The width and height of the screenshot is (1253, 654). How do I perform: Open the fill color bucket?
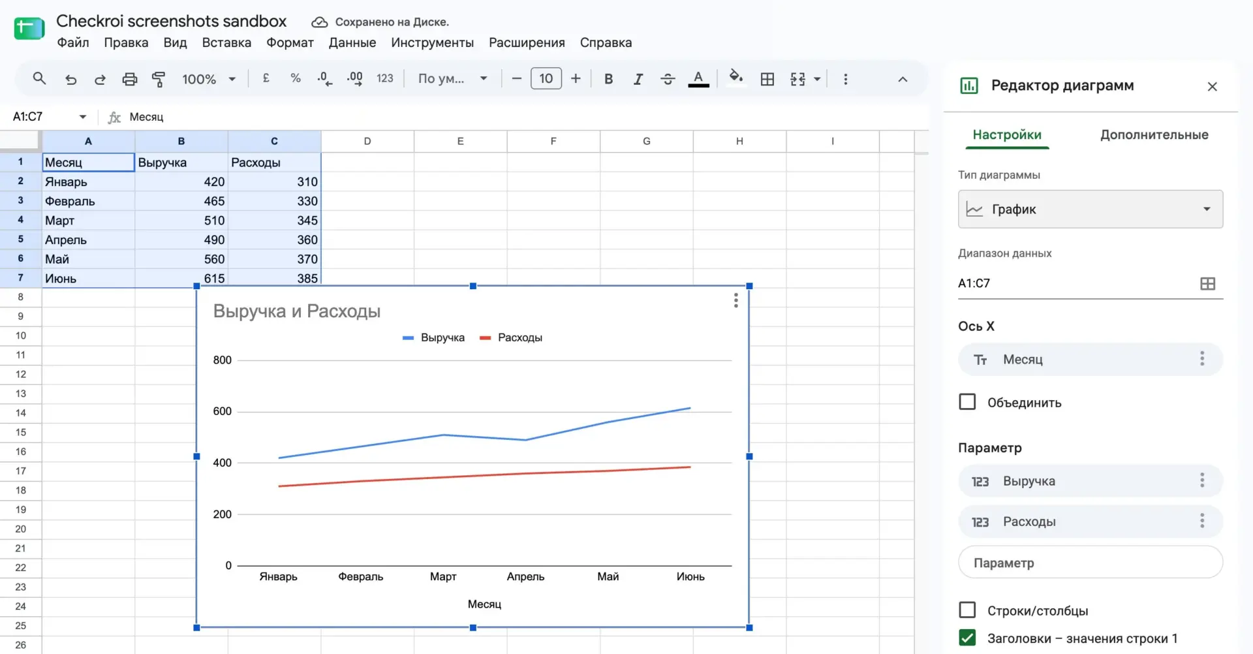736,78
